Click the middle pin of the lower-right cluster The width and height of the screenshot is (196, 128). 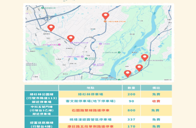pos(139,68)
